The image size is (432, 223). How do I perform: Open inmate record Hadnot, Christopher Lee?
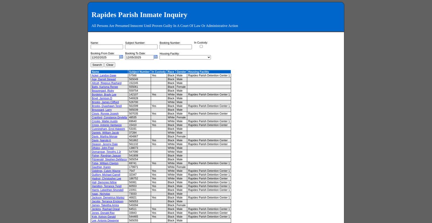pyautogui.click(x=107, y=178)
